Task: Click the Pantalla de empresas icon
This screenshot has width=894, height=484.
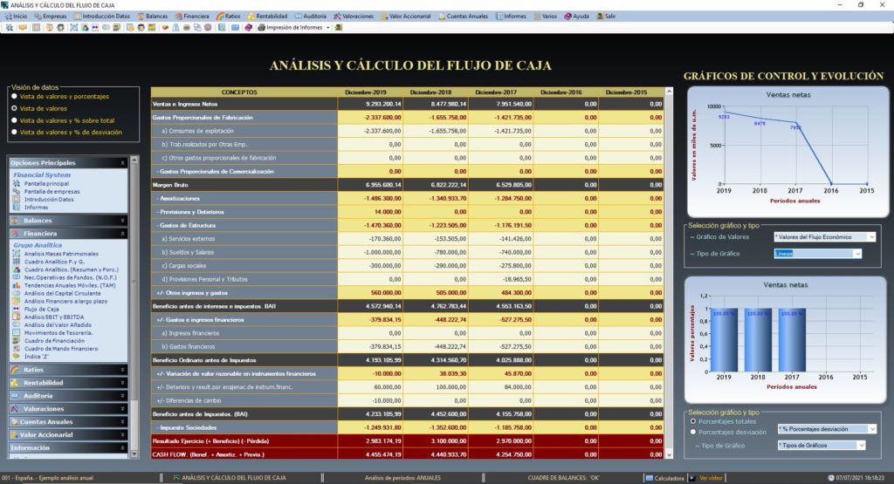Action: [x=16, y=192]
